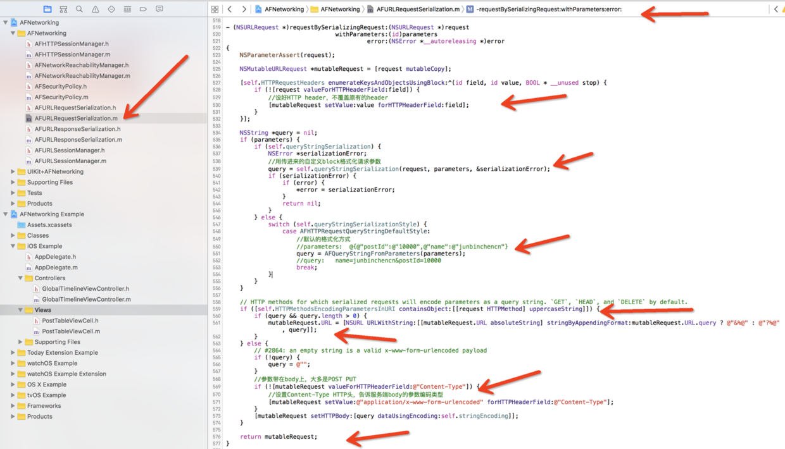
Task: Select the tvOS Example group
Action: tap(46, 395)
